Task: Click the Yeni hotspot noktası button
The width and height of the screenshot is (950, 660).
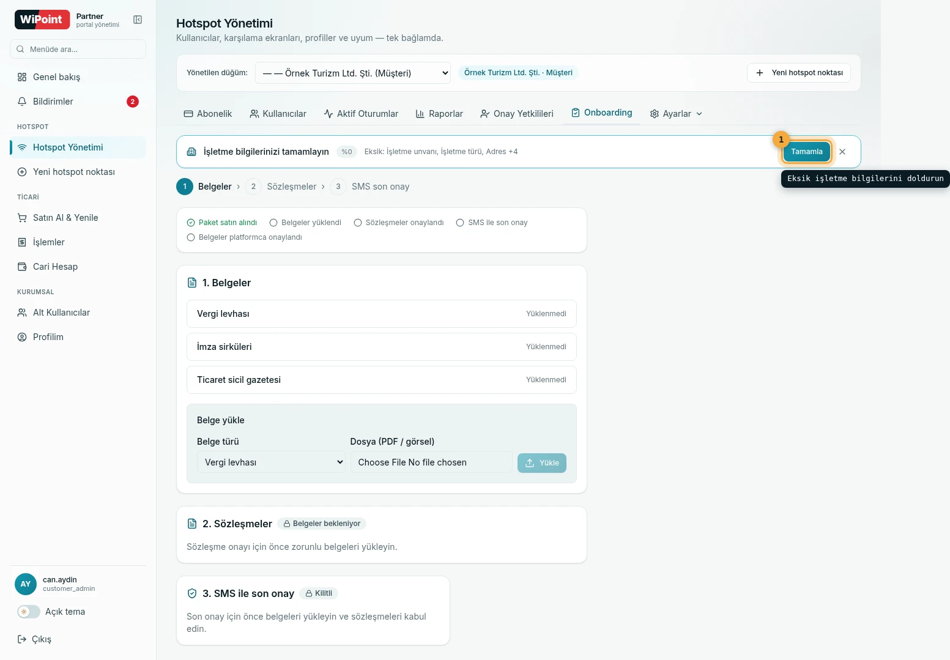Action: (x=799, y=73)
